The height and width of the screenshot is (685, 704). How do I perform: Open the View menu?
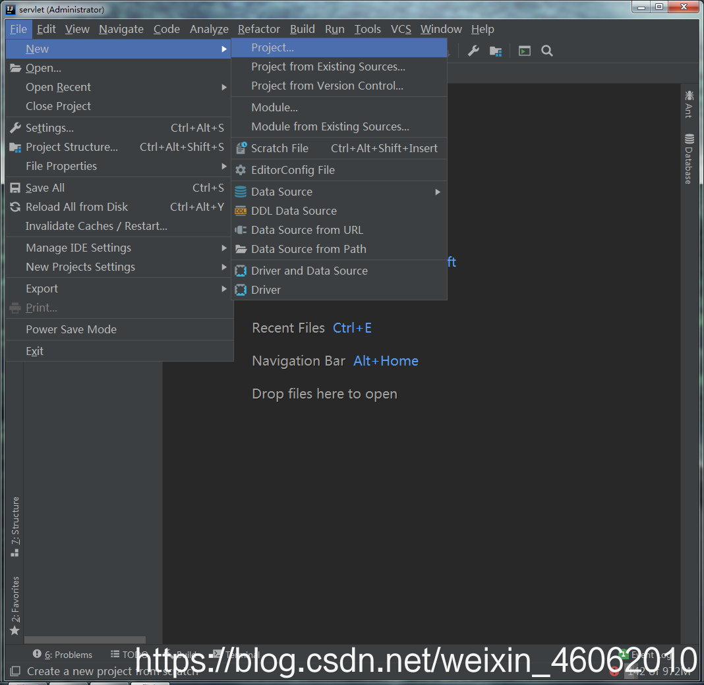tap(77, 29)
